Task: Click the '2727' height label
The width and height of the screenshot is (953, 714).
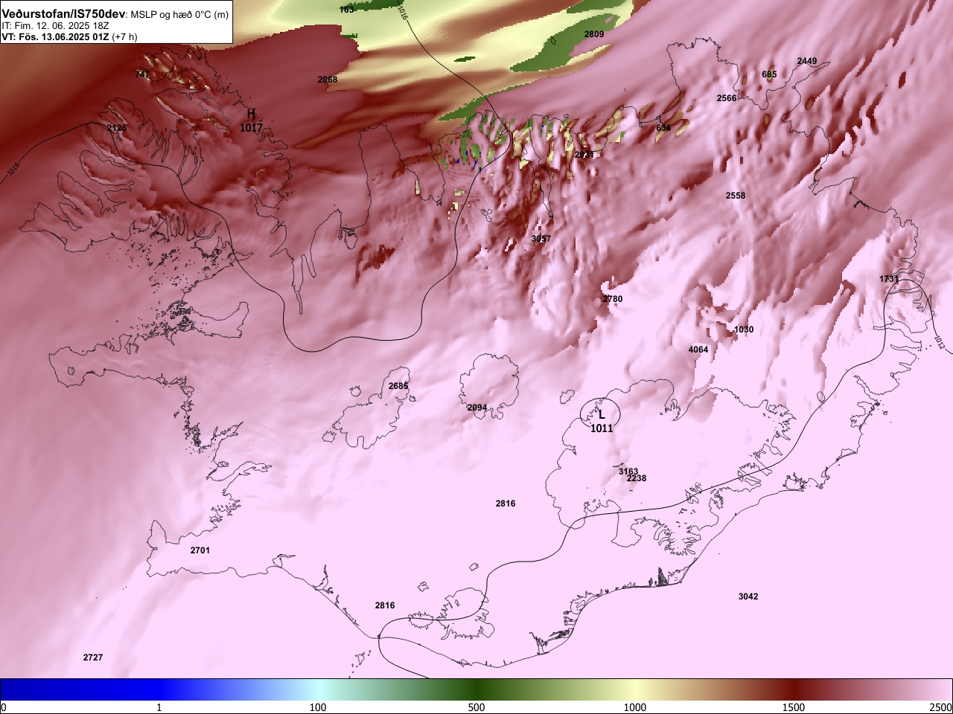Action: tap(93, 657)
